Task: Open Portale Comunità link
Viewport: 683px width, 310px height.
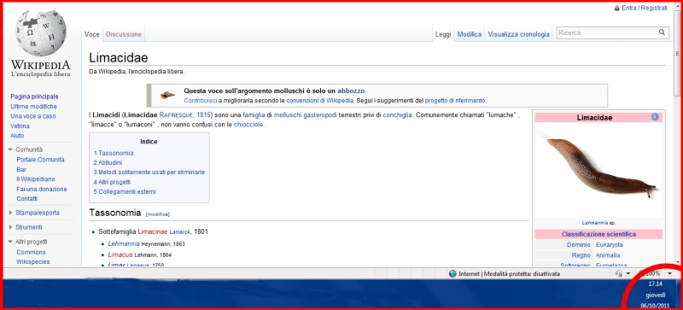Action: click(40, 160)
